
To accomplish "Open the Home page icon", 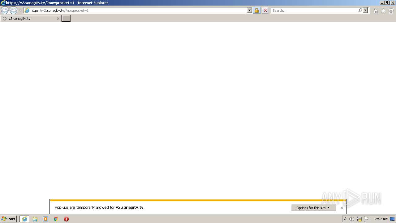I will [376, 11].
